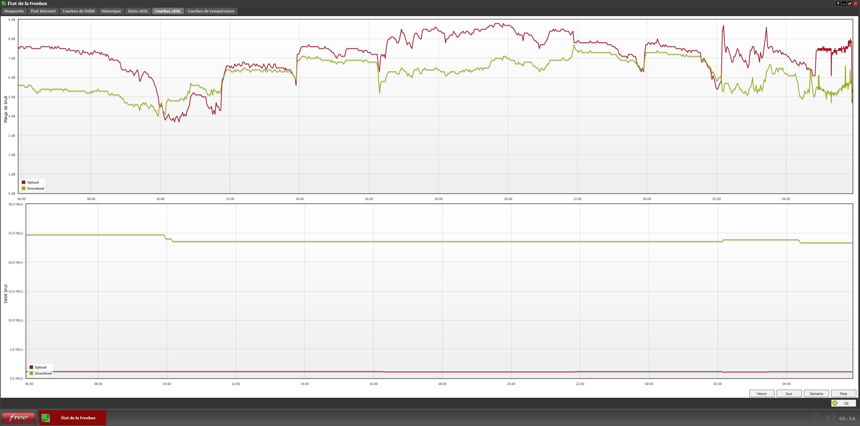This screenshot has height=426, width=860.
Task: Show the Heure time range
Action: coord(762,393)
